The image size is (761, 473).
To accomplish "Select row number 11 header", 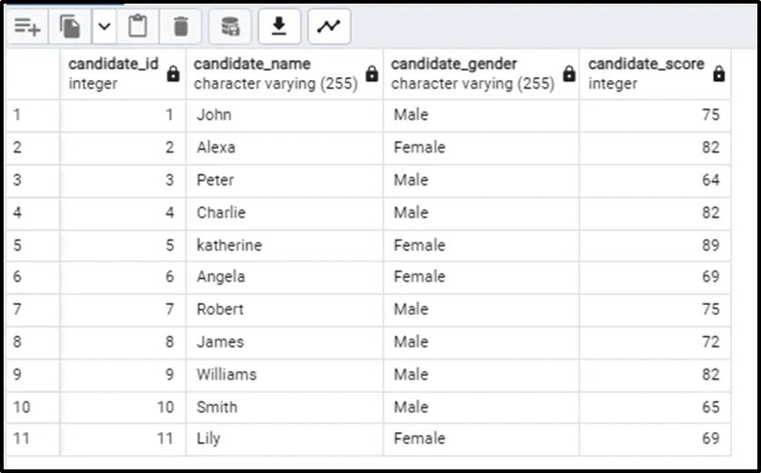I will coord(33,439).
